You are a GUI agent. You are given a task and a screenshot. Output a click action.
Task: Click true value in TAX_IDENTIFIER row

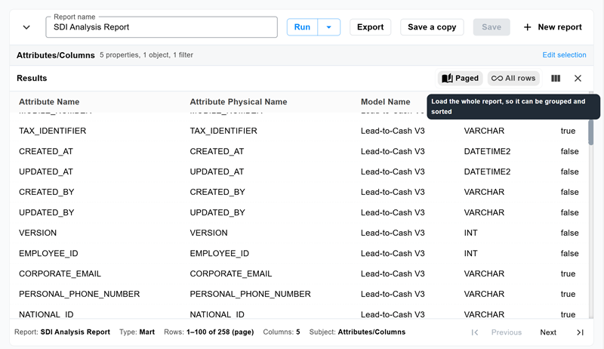(x=568, y=131)
